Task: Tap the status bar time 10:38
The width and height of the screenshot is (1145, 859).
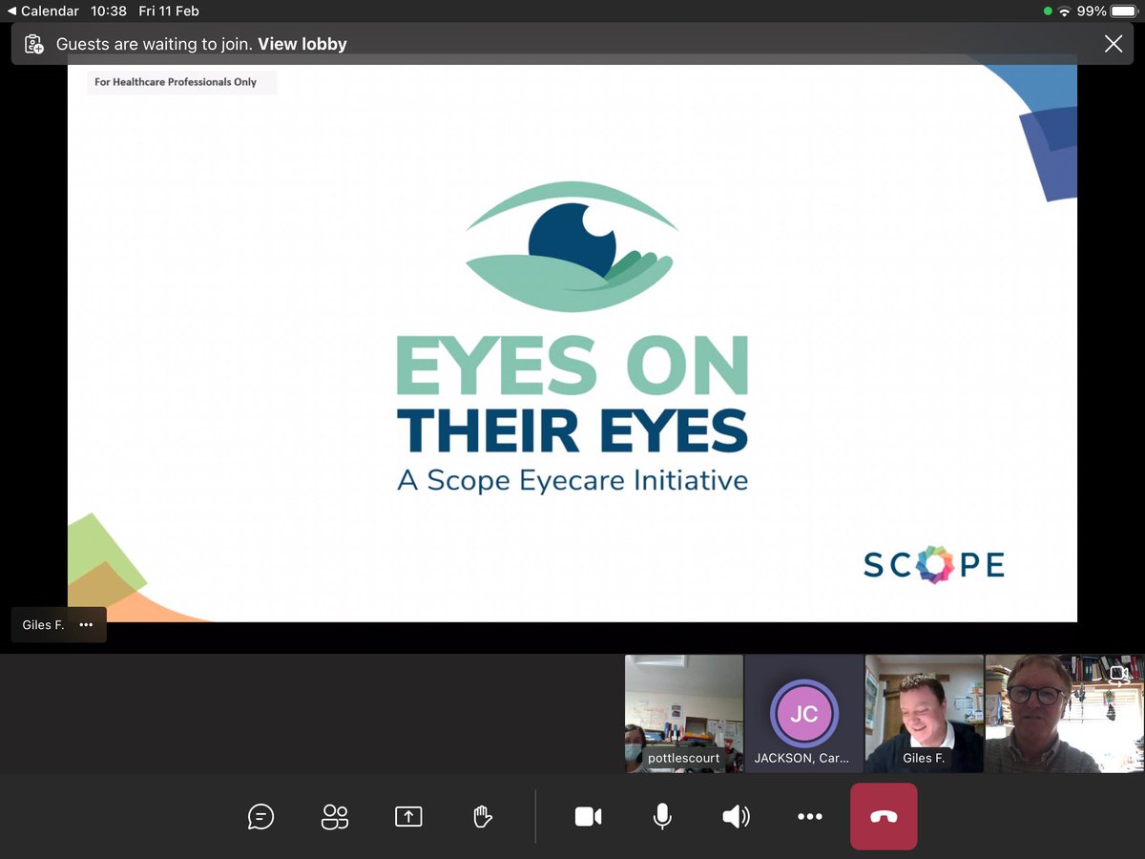Action: point(108,11)
